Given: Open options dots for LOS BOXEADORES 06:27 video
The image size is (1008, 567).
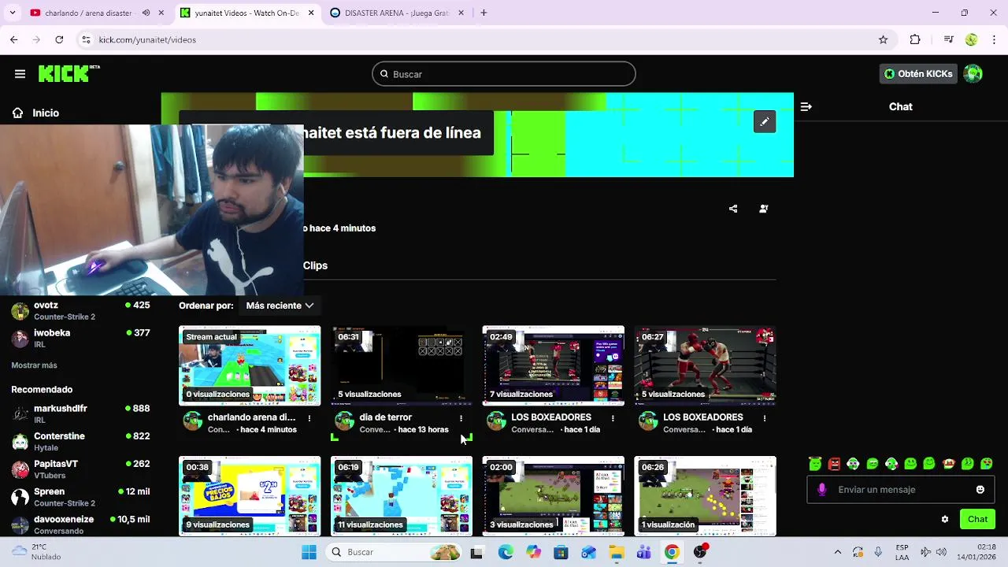Looking at the screenshot, I should (764, 418).
